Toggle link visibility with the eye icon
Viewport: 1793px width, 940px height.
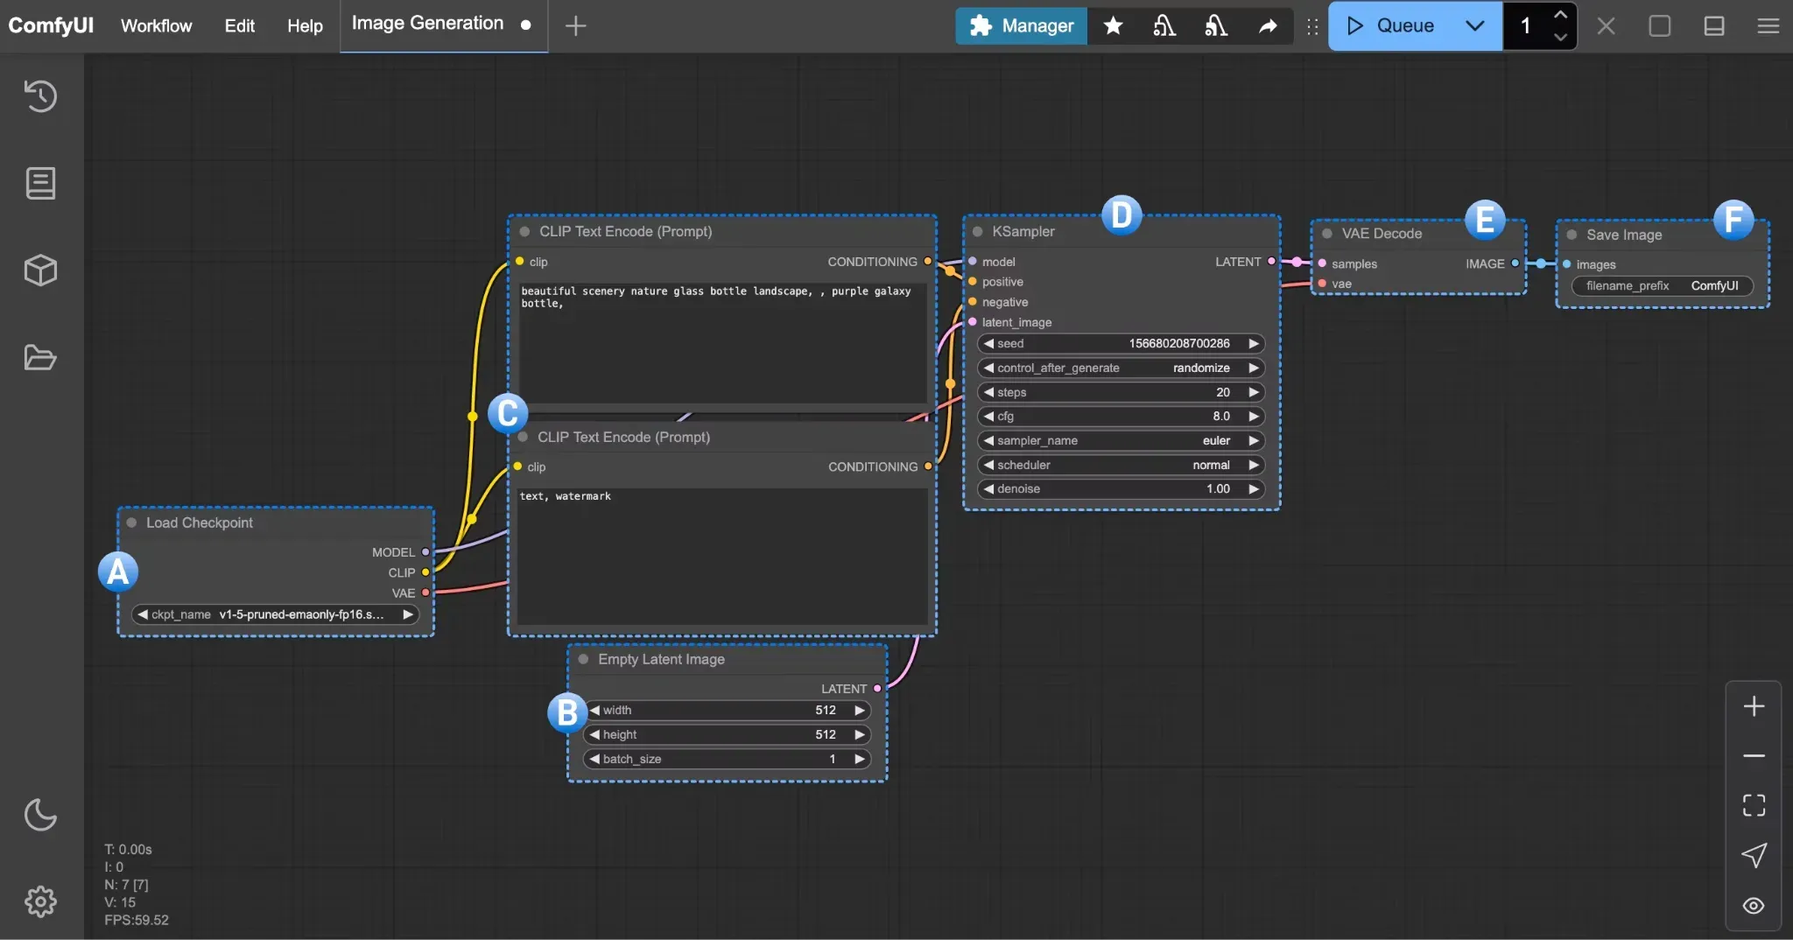pos(1754,906)
